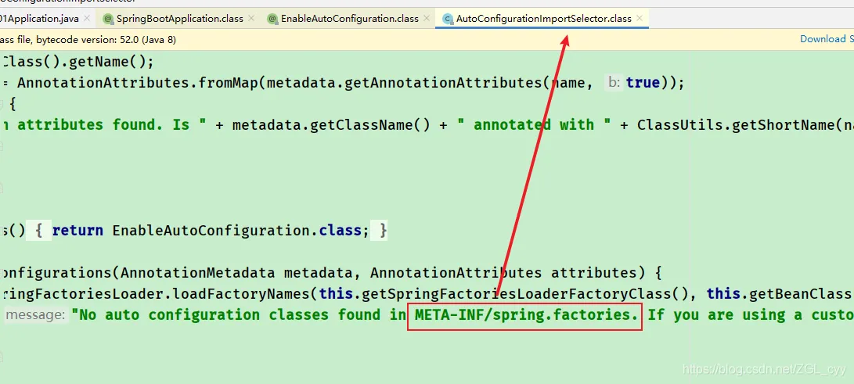Click 'EnableAutoConfiguration.class' in the return statement

[237, 231]
